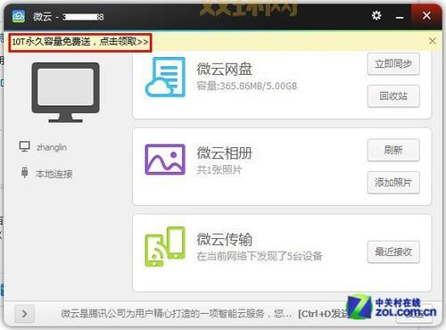Click the 在当前网络下发现了5台设备 text
This screenshot has width=446, height=330.
260,256
